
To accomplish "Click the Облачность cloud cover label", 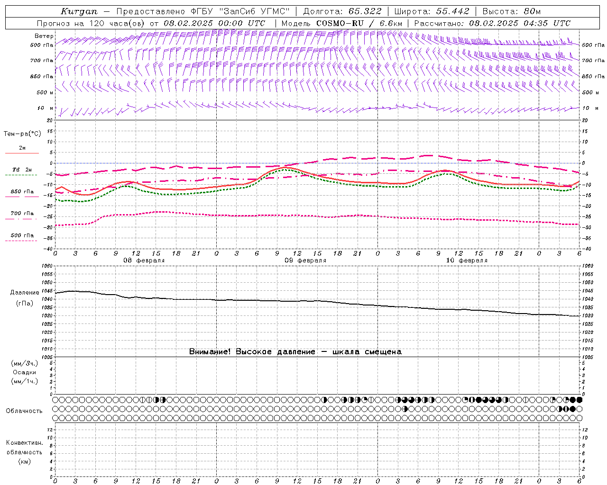I will pyautogui.click(x=24, y=411).
